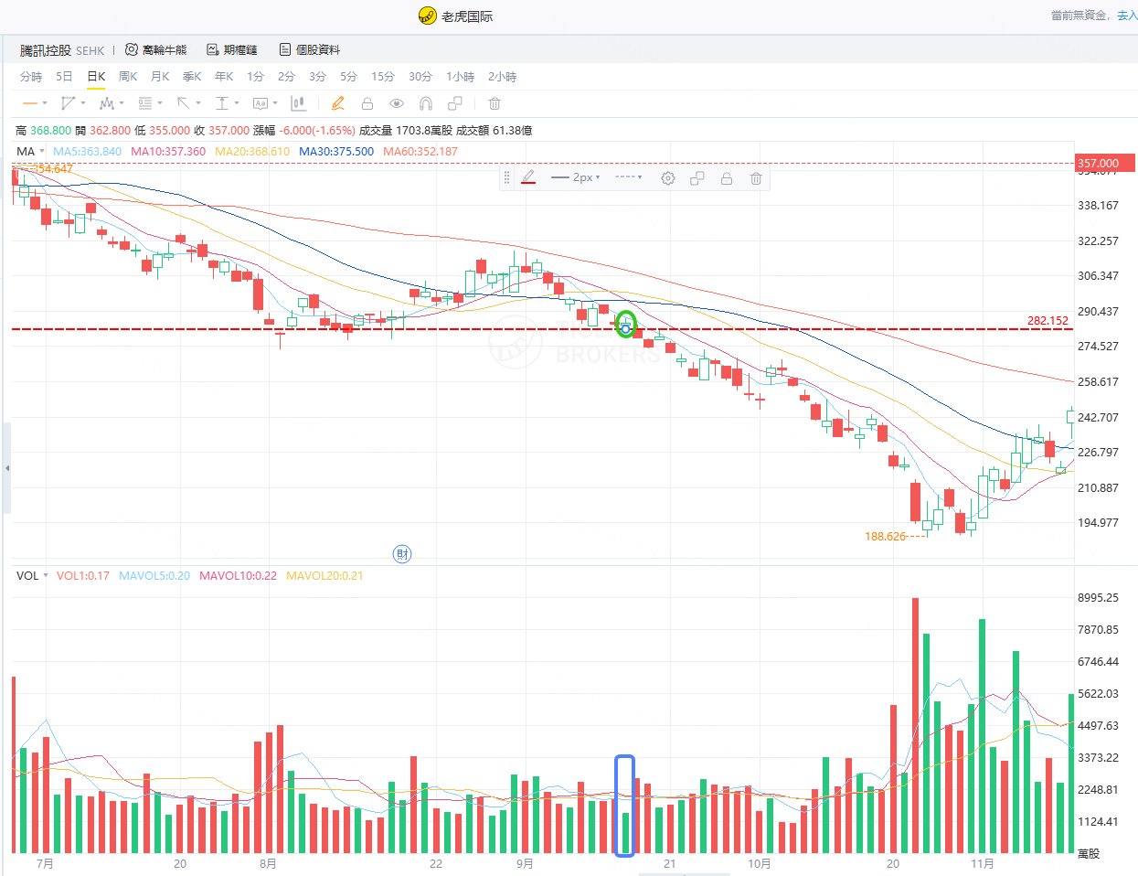
Task: Switch to the 5日 tab
Action: click(x=64, y=77)
